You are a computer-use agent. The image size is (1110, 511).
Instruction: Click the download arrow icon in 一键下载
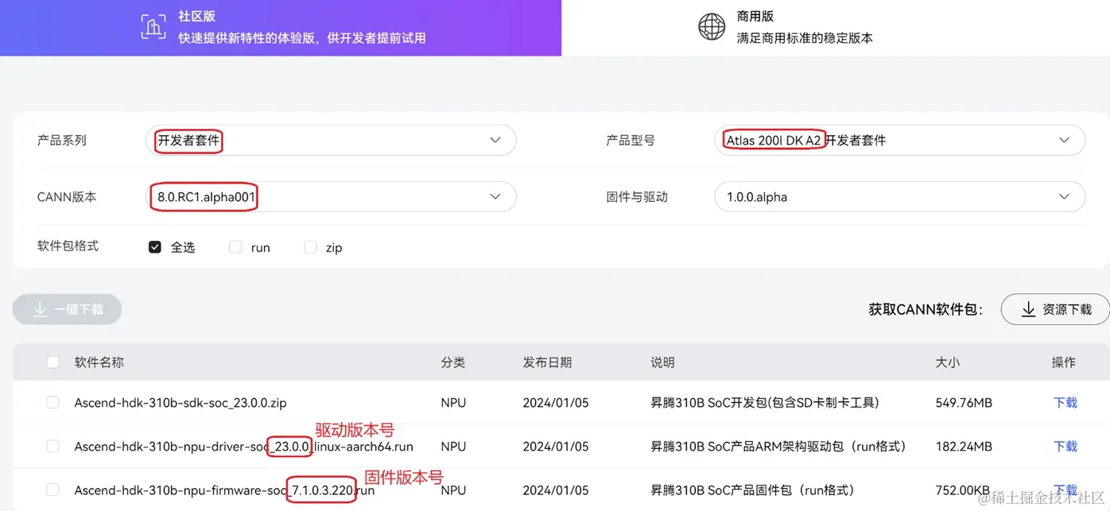click(x=40, y=309)
